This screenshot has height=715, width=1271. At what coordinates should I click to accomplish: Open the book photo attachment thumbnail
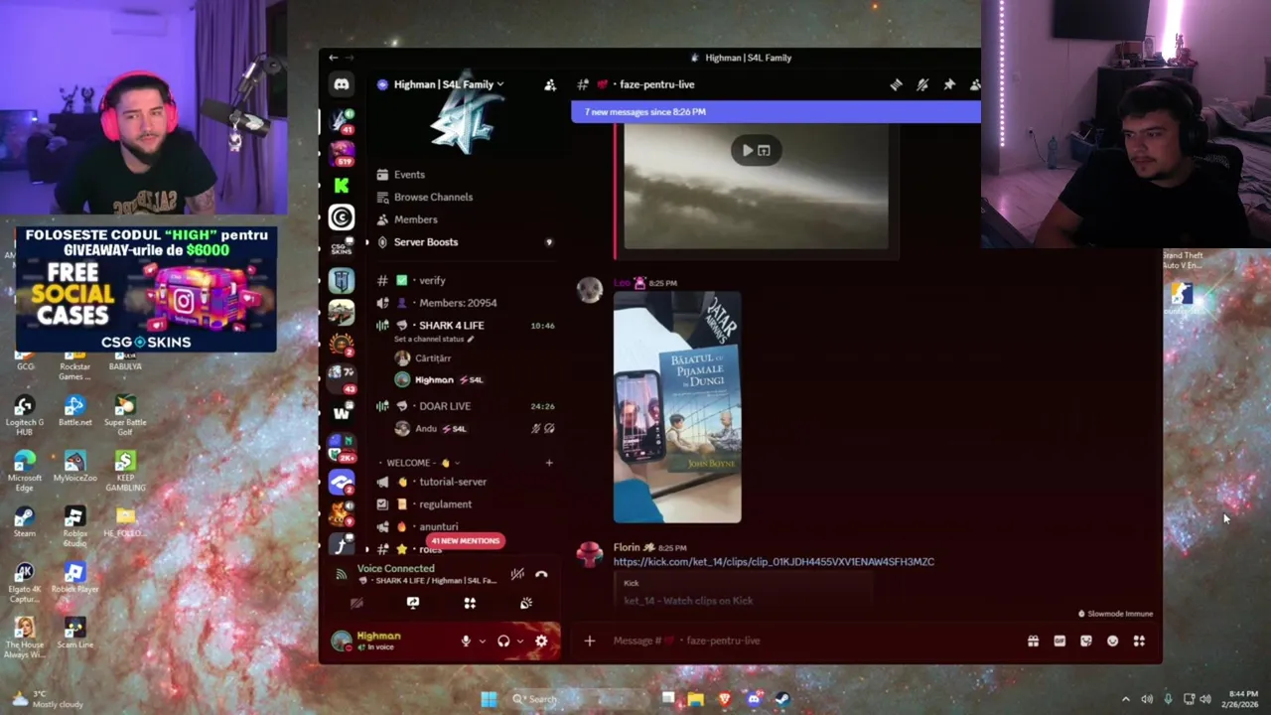click(677, 407)
